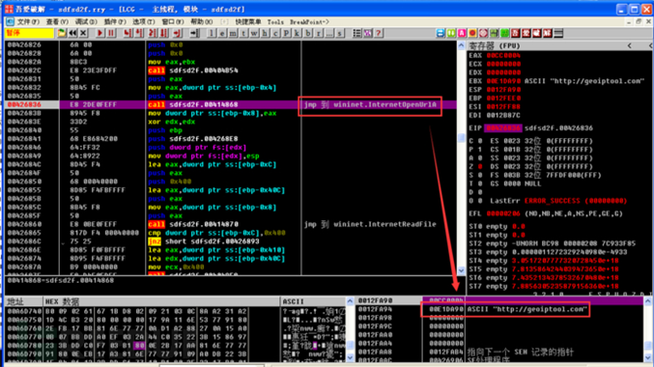Click the pink A plugin icon
This screenshot has height=367, width=654.
462,33
